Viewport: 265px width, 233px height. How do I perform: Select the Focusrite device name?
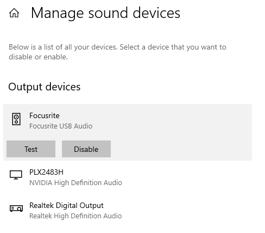(45, 115)
